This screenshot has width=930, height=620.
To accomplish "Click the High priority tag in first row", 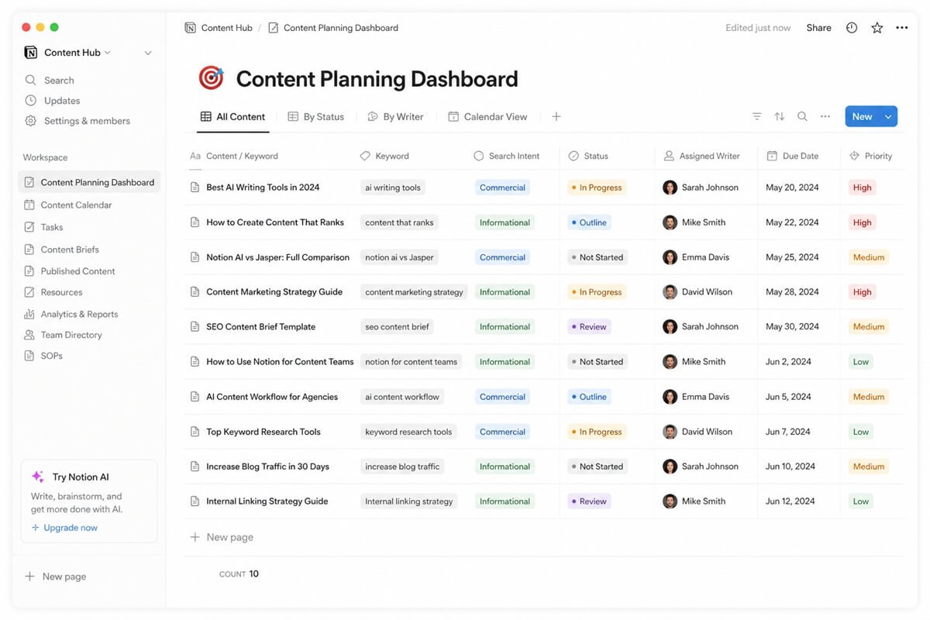I will (x=862, y=188).
